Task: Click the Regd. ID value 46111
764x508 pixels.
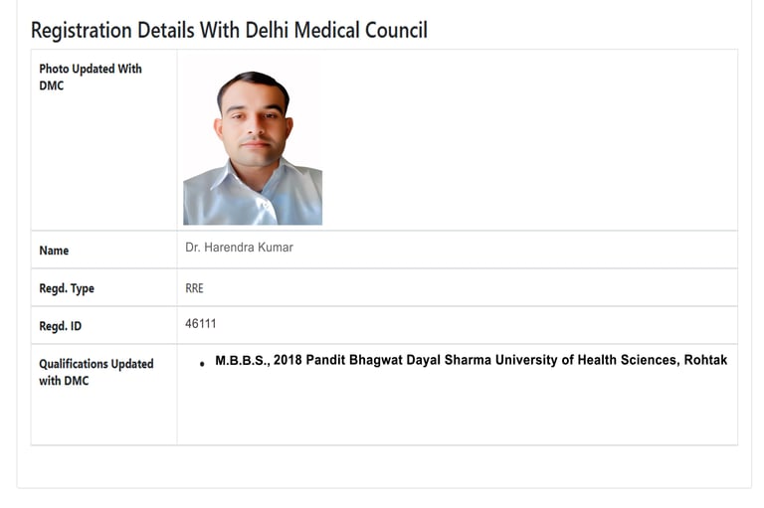Action: click(x=200, y=324)
